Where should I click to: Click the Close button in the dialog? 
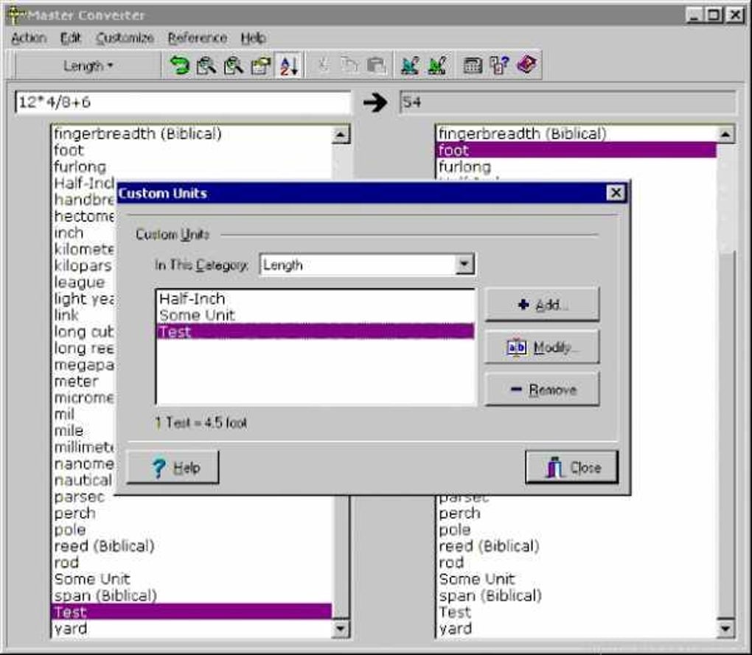pyautogui.click(x=571, y=467)
